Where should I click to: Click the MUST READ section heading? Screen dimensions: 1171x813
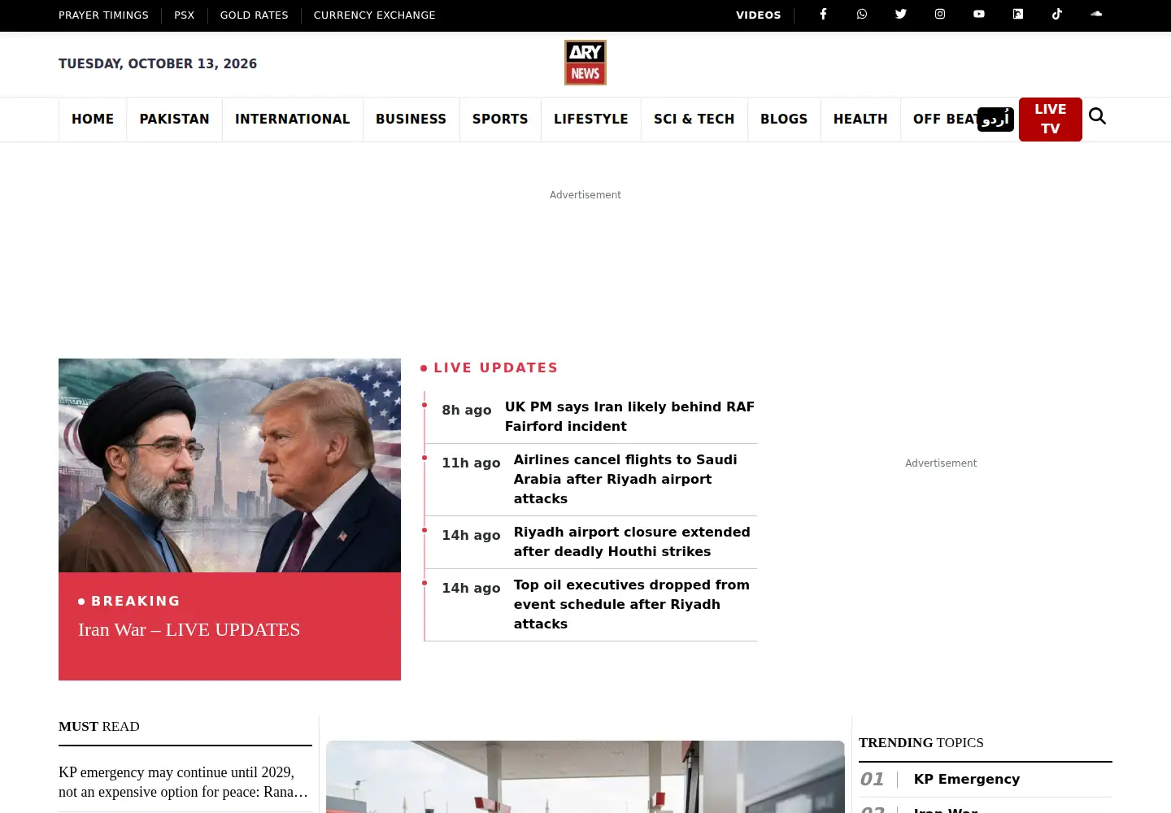[x=99, y=726]
